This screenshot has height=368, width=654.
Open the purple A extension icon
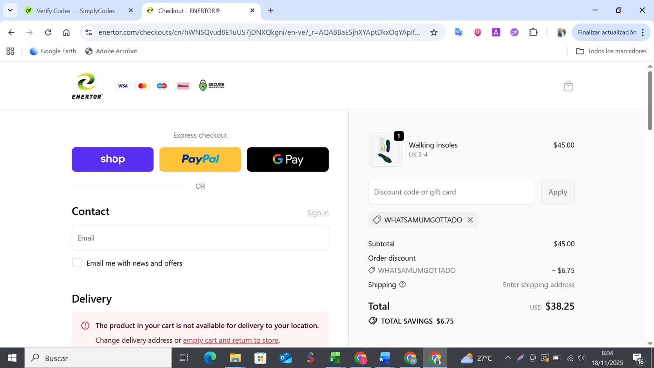[x=496, y=32]
